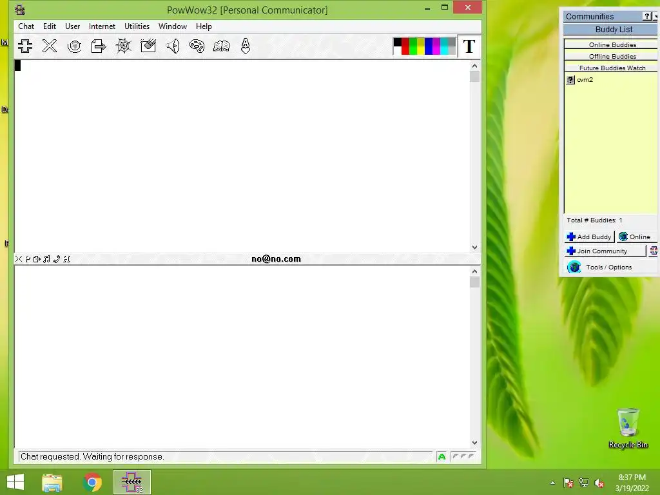Pick the yellow color swatch
Screen dimensions: 660x495
point(420,46)
